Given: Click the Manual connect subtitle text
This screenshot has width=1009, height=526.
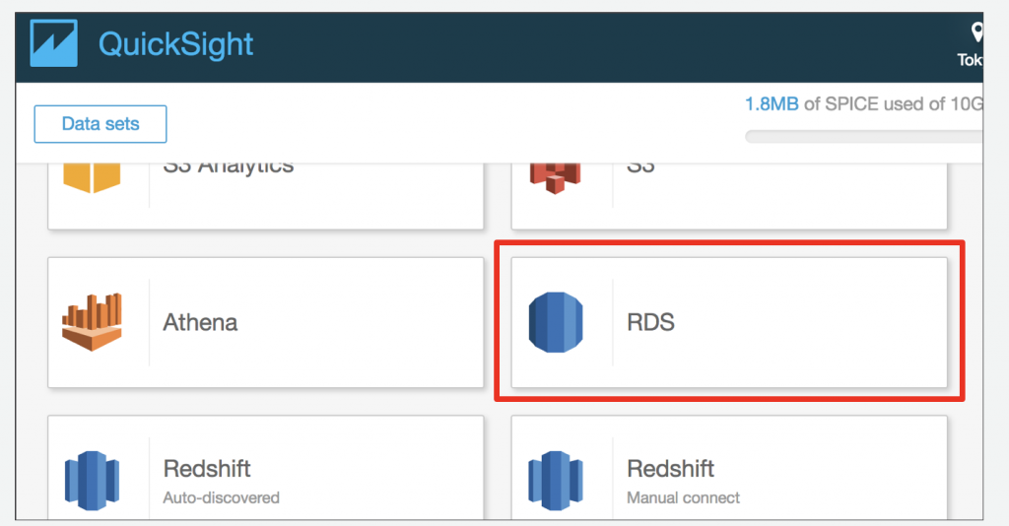Looking at the screenshot, I should (684, 497).
